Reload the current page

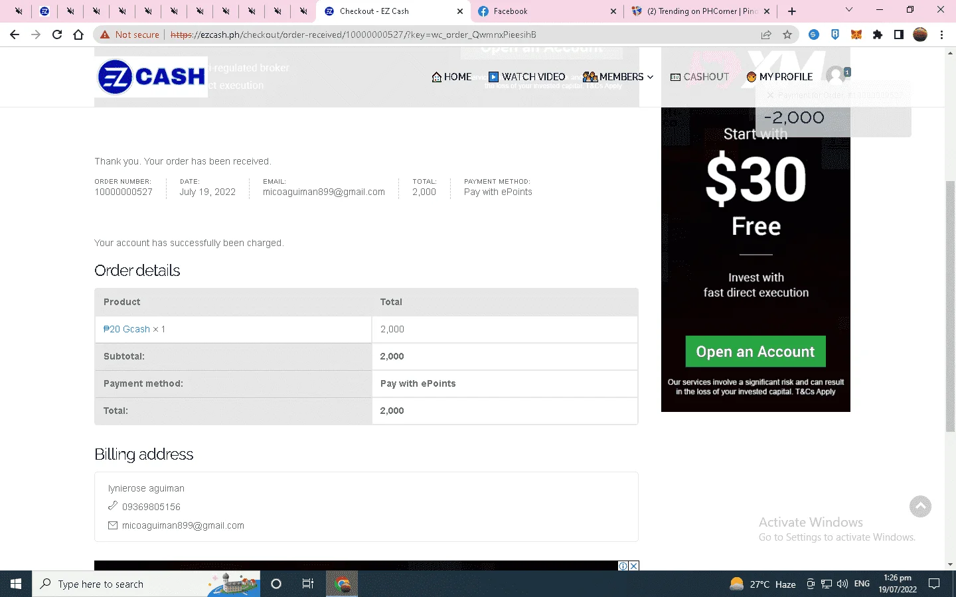tap(57, 34)
